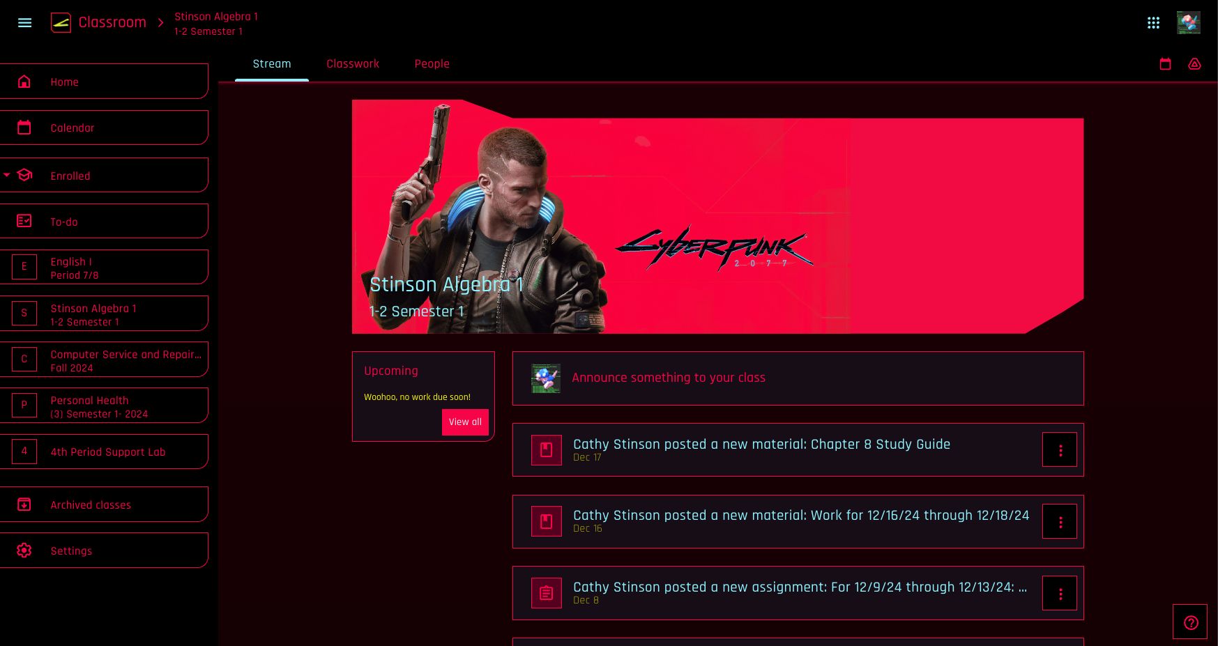Open English I Period 7/8 class

coord(104,267)
